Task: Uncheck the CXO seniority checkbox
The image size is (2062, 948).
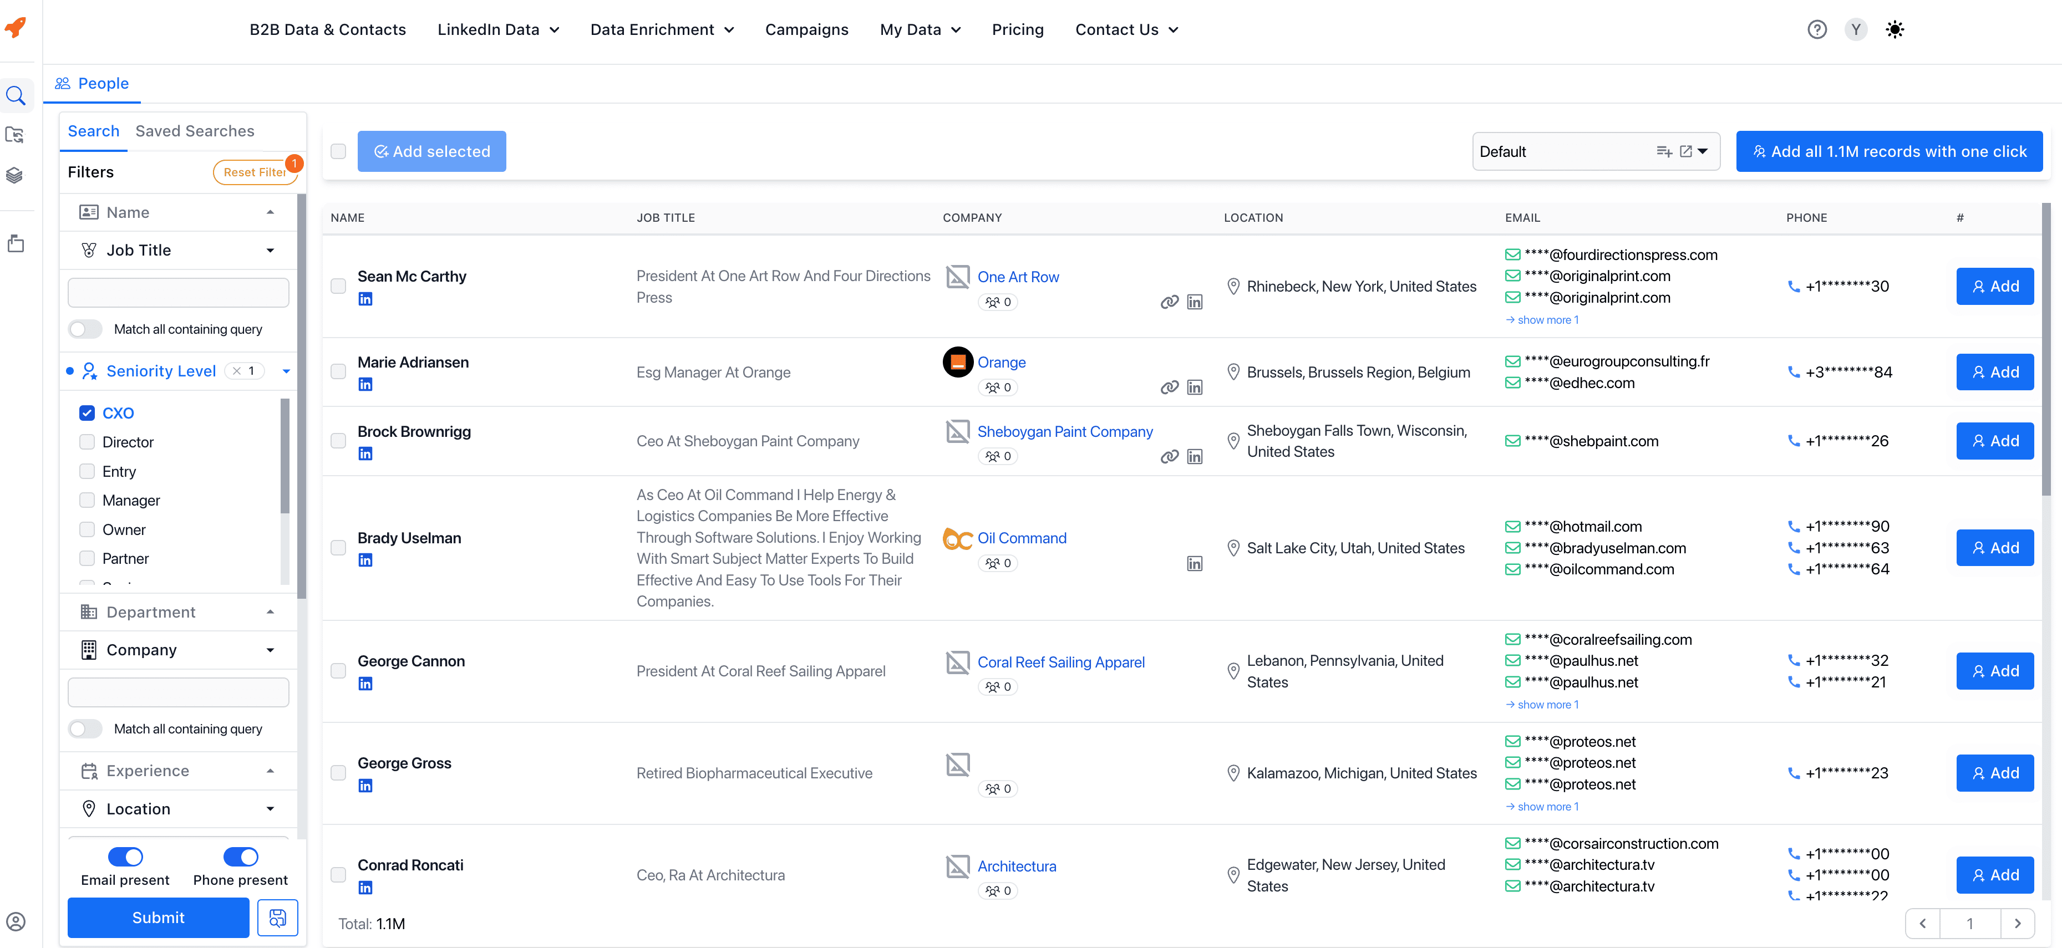Action: click(x=87, y=413)
